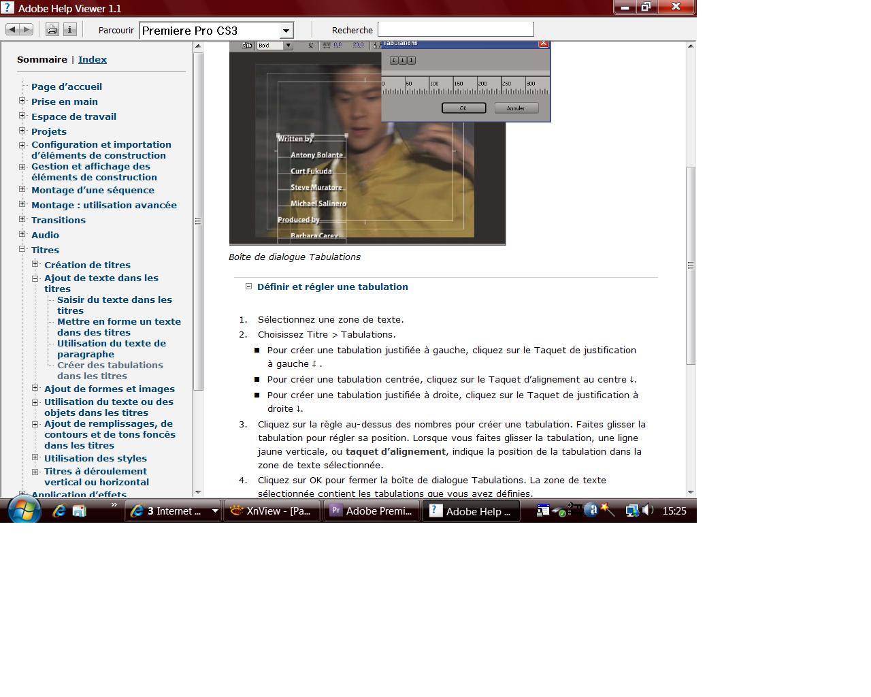This screenshot has height=697, width=871.
Task: Expand the Prise en main section
Action: point(22,101)
